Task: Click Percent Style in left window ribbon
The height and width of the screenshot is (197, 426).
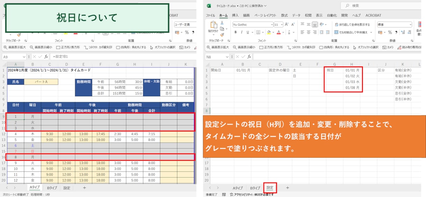Action: [x=187, y=32]
